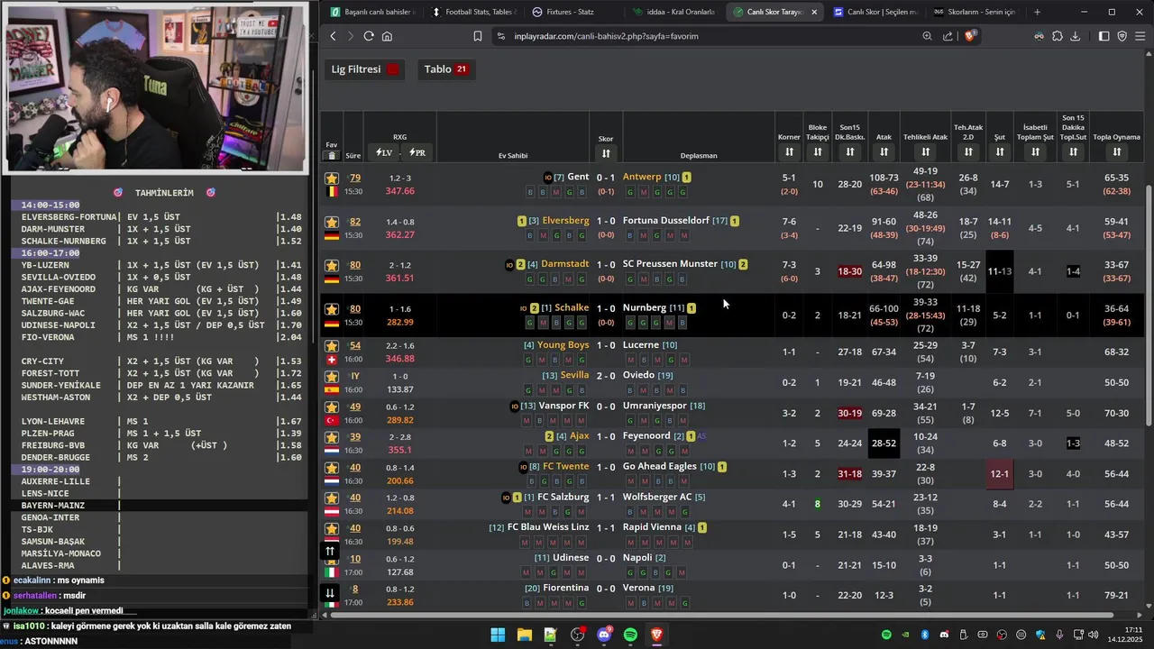This screenshot has width=1154, height=649.
Task: Switch to Canlı Skor | Seçilen tab
Action: click(875, 12)
